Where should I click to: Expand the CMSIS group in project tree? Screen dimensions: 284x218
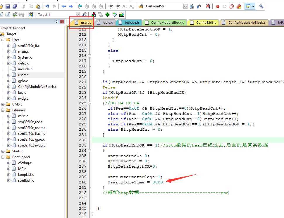pyautogui.click(x=3, y=104)
